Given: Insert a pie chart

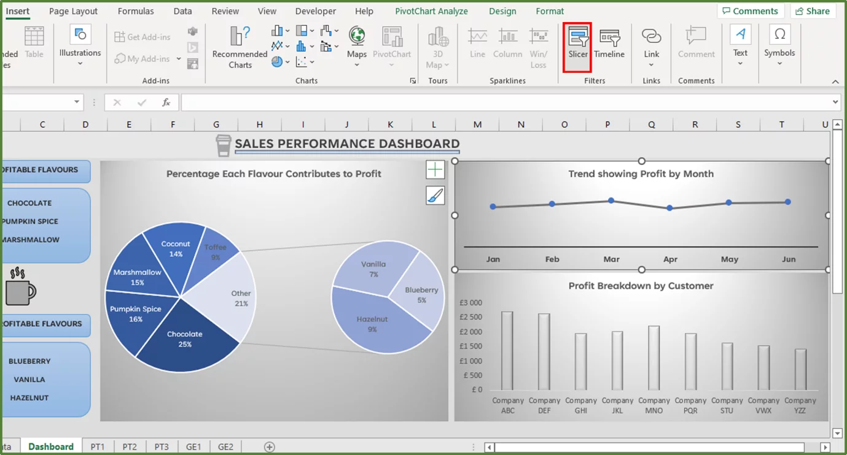Looking at the screenshot, I should 277,61.
